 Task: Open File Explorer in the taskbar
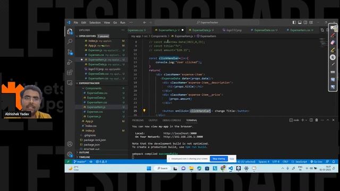[x=191, y=168]
